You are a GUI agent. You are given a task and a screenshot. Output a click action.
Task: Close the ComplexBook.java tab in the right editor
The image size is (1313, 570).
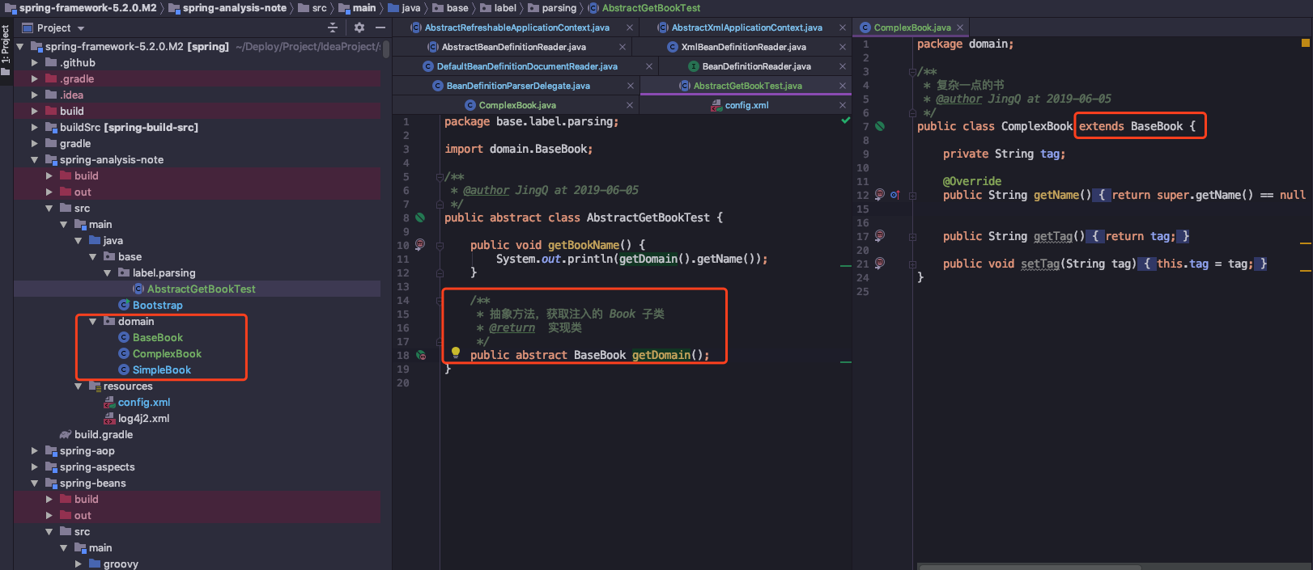click(x=960, y=27)
